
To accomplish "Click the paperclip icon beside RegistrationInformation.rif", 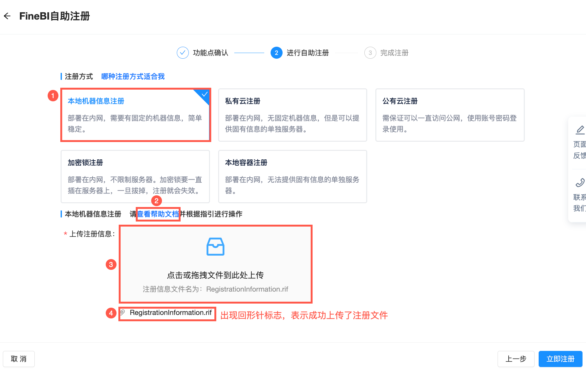I will pos(123,313).
